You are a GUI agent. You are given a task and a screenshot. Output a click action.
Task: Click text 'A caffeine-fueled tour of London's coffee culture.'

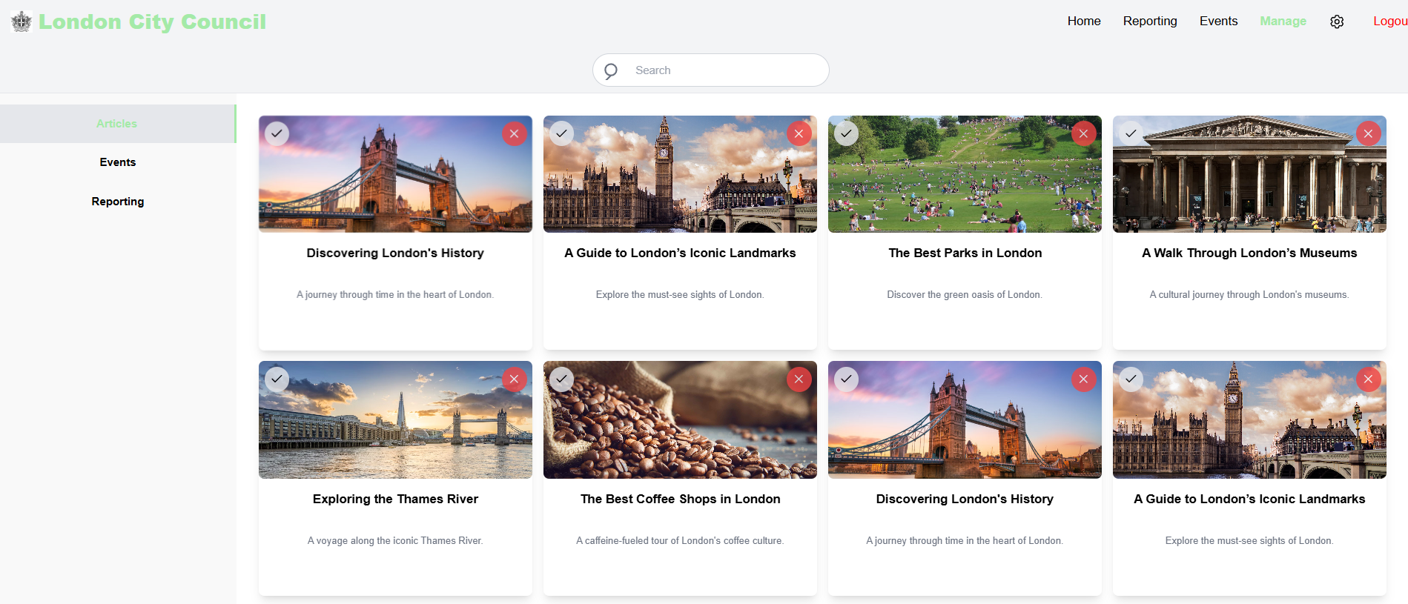pyautogui.click(x=680, y=540)
